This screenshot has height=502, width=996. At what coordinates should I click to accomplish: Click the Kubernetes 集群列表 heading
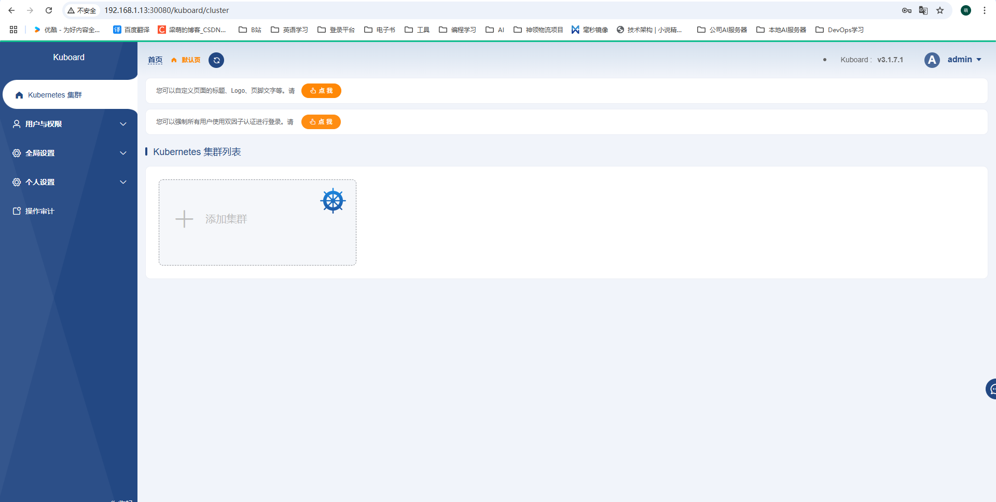point(197,152)
